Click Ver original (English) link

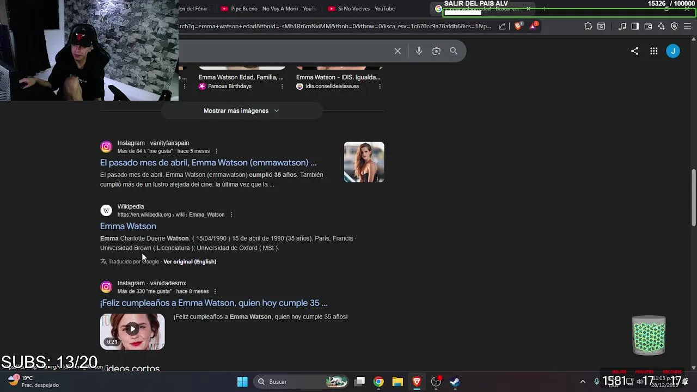[189, 261]
